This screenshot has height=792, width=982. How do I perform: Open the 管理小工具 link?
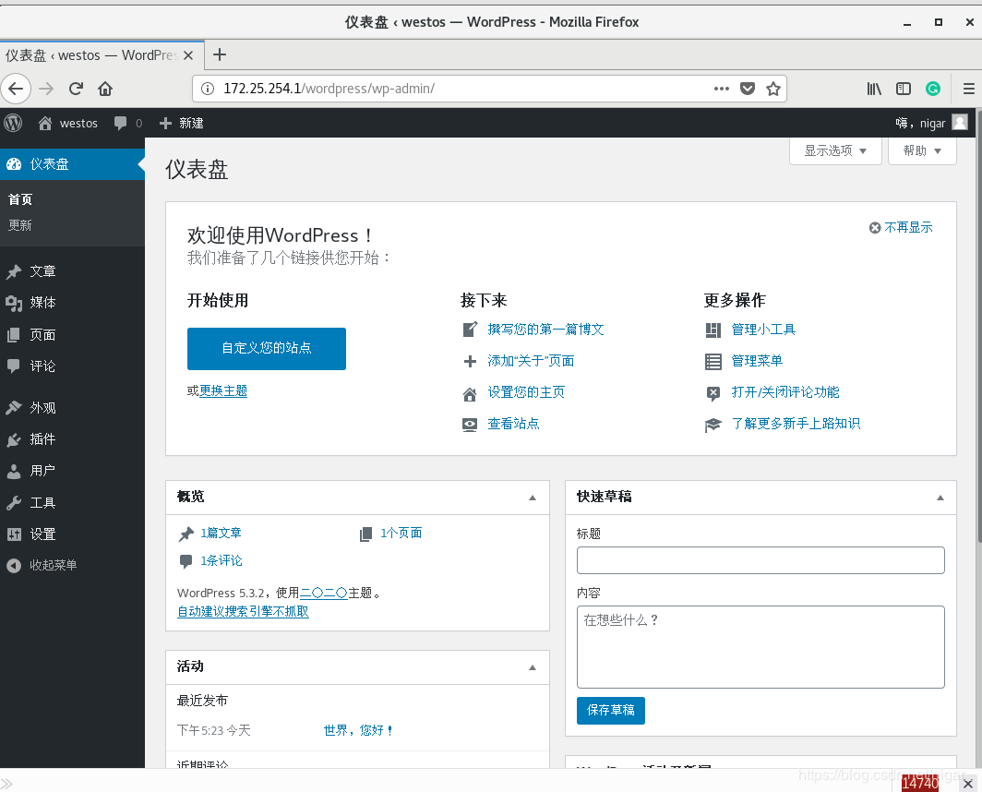point(762,330)
